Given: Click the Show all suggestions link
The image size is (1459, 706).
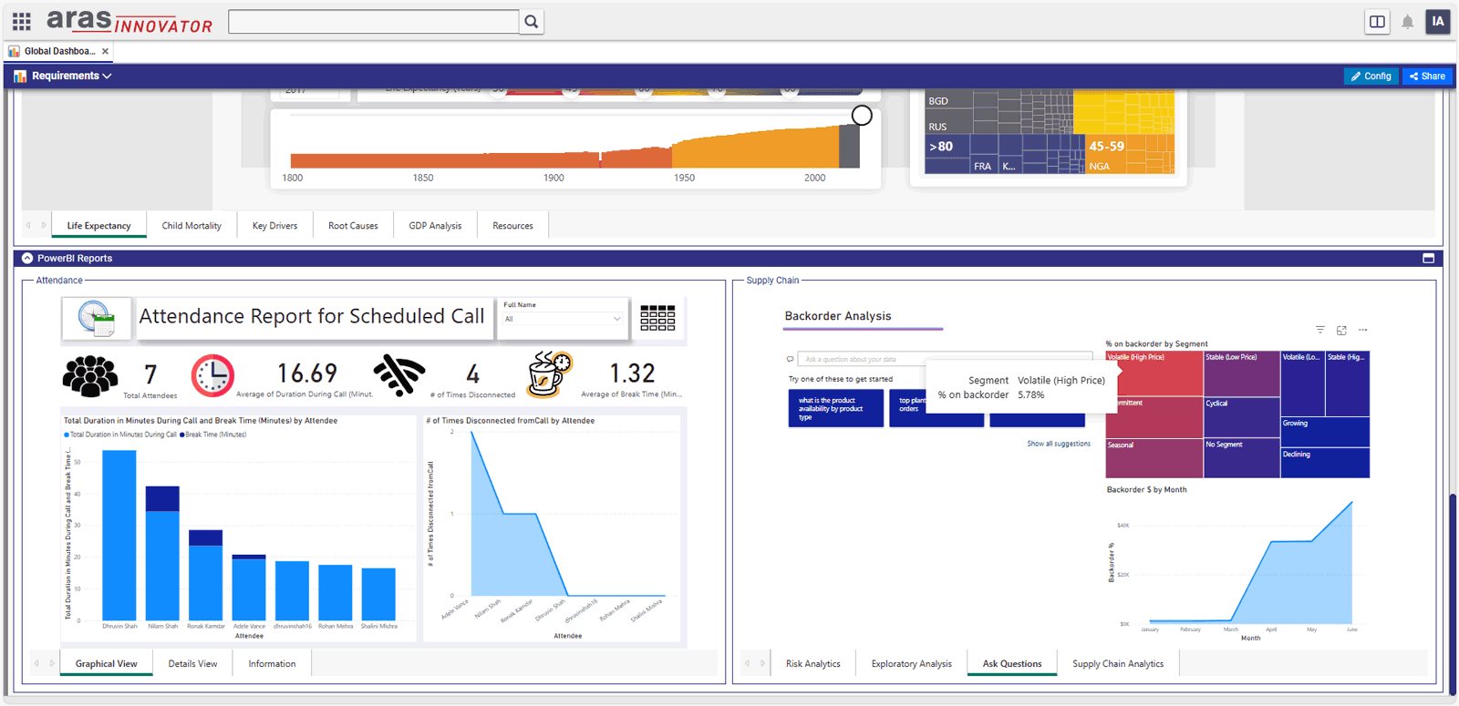Looking at the screenshot, I should pos(1058,444).
